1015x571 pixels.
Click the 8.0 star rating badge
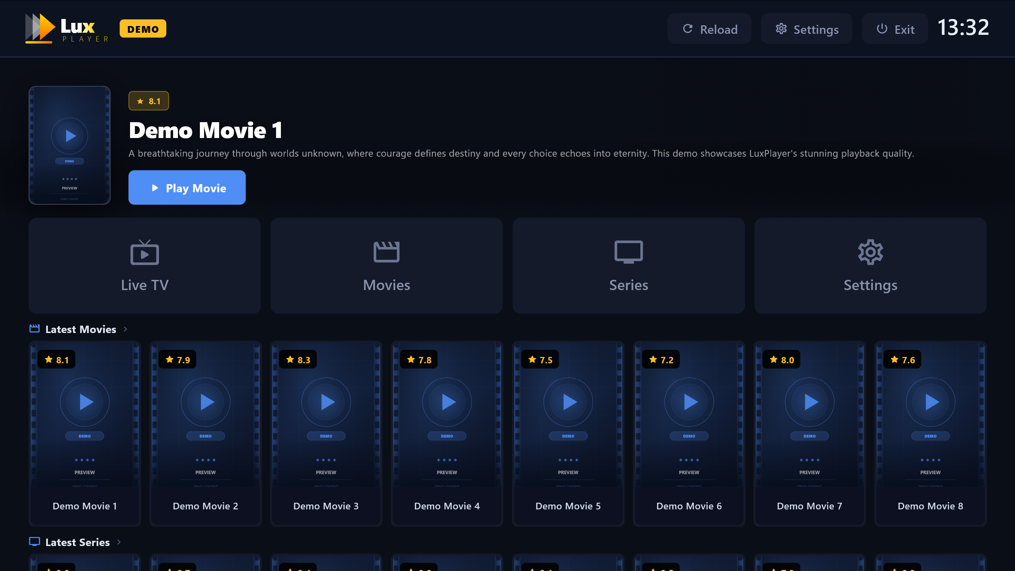pos(782,360)
